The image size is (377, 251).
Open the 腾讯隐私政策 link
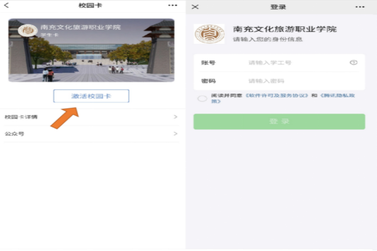click(x=337, y=95)
